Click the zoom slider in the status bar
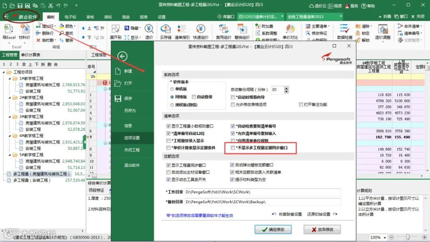 408,237
